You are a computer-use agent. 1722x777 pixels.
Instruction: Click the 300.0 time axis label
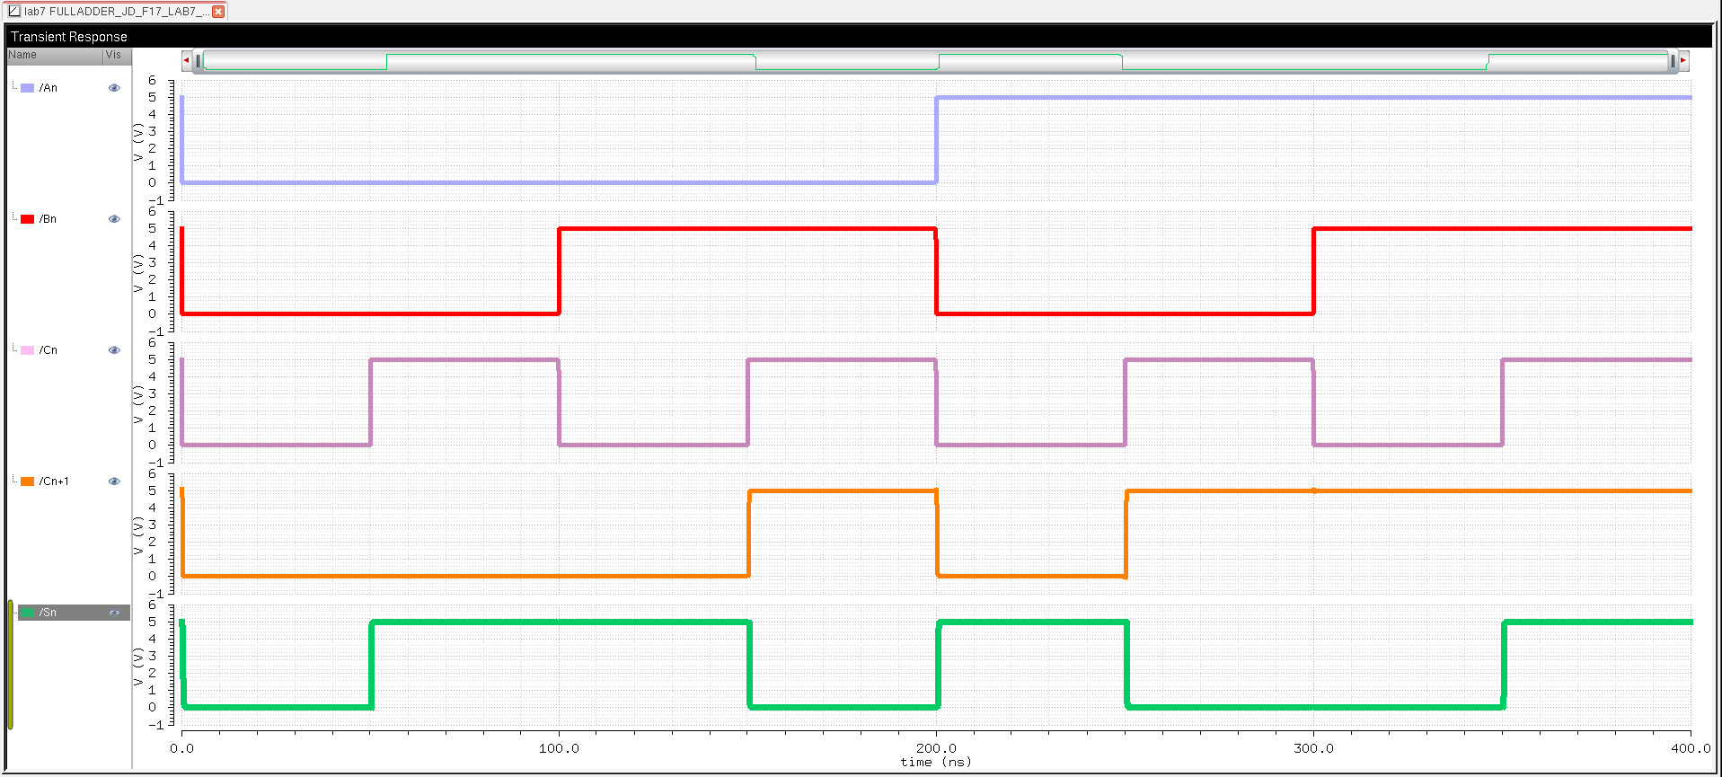pyautogui.click(x=1313, y=748)
